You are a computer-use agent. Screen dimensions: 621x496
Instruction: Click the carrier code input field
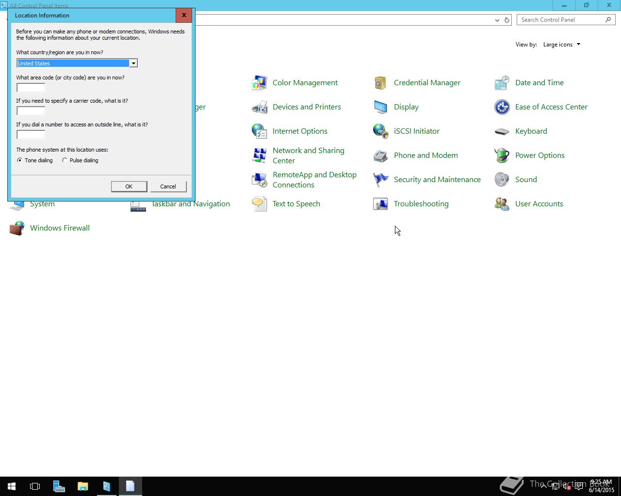[x=31, y=111]
